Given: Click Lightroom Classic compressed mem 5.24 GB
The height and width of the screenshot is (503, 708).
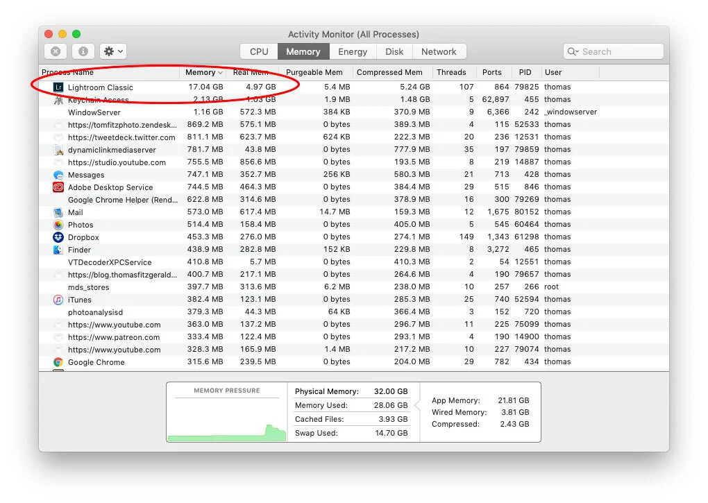Looking at the screenshot, I should [415, 87].
